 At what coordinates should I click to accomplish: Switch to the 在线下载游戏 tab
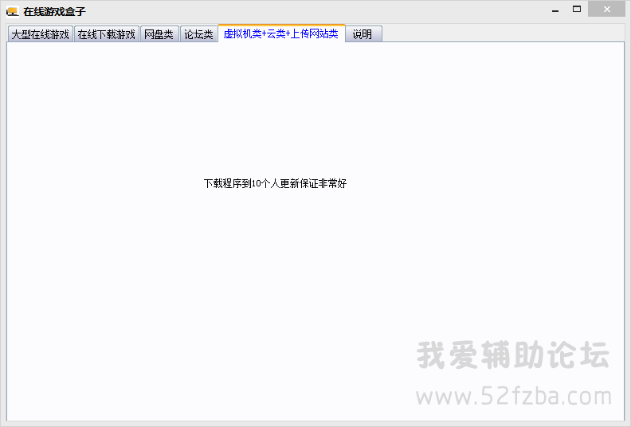tap(107, 34)
